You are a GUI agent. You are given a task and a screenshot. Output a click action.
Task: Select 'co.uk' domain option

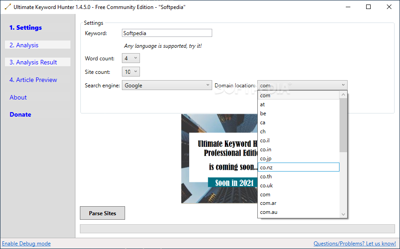click(x=299, y=186)
